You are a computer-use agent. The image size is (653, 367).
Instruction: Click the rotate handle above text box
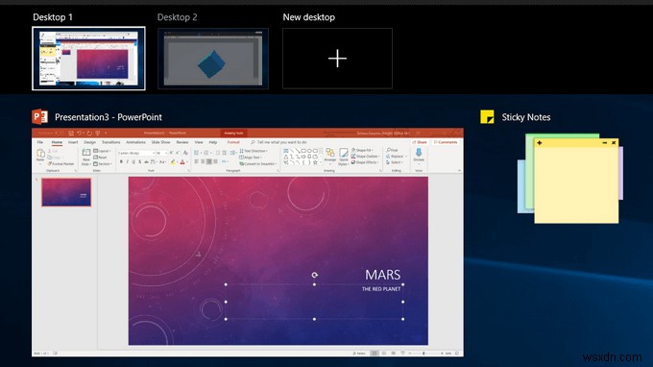point(314,275)
